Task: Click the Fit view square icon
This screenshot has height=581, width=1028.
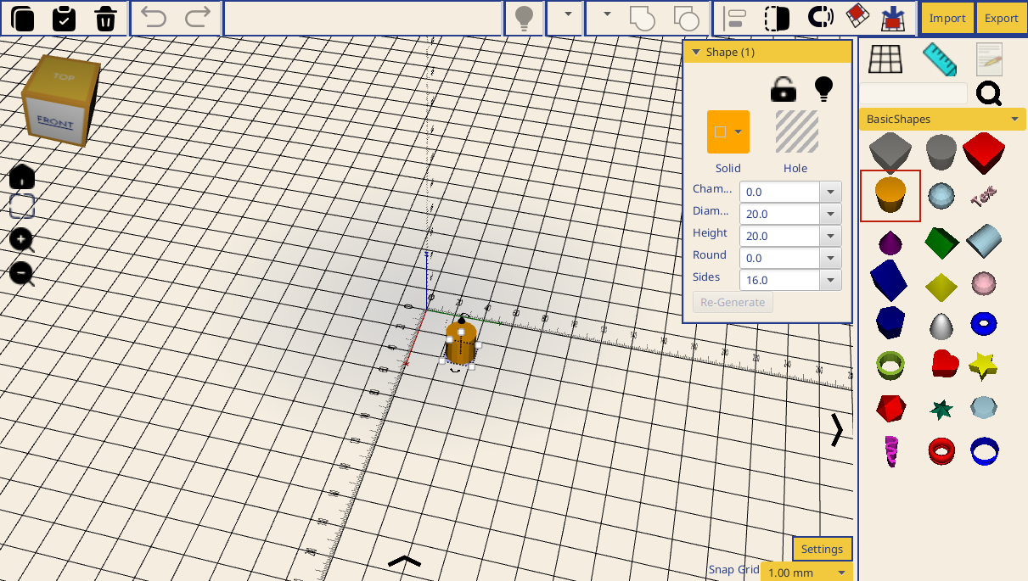Action: [x=22, y=206]
